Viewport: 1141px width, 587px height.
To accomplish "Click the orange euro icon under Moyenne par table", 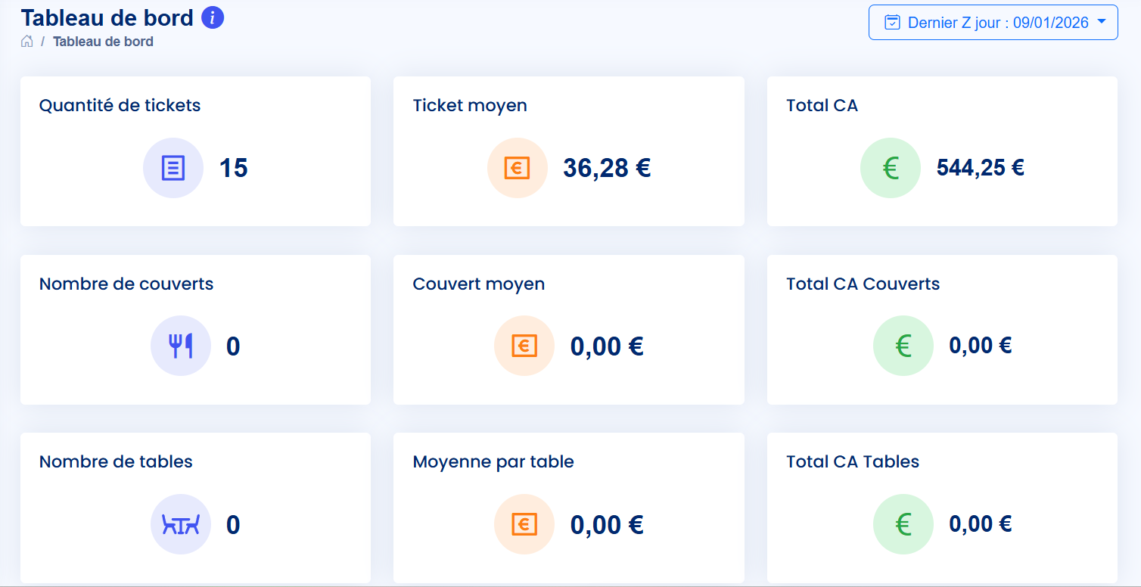I will [524, 524].
